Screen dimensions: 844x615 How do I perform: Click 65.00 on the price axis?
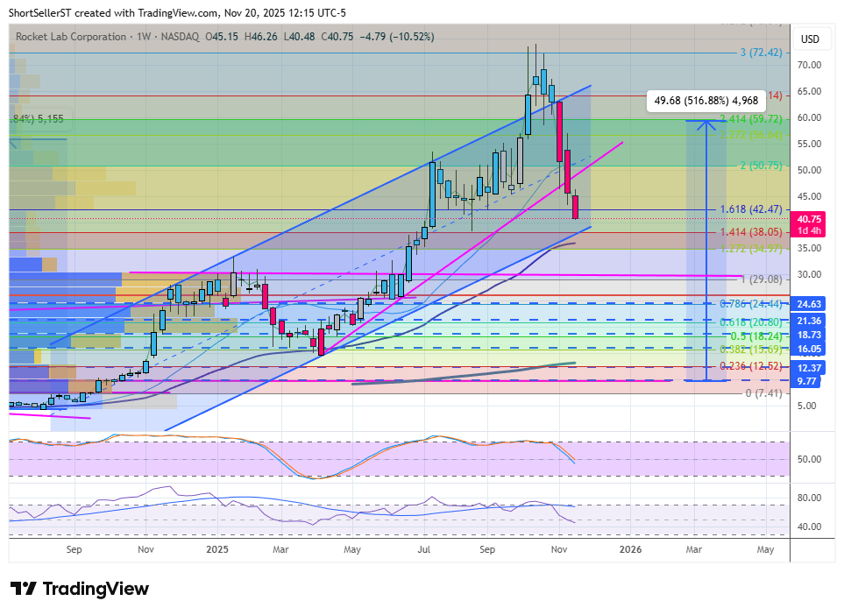(x=809, y=91)
